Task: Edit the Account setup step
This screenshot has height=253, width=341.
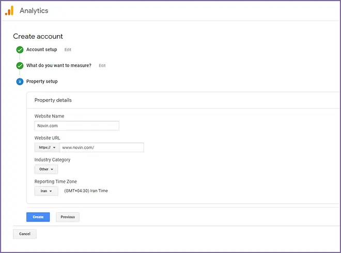Action: pos(68,50)
